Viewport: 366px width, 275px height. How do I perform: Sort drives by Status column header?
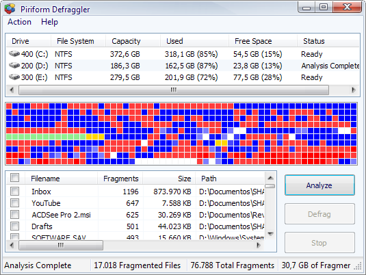(x=328, y=41)
